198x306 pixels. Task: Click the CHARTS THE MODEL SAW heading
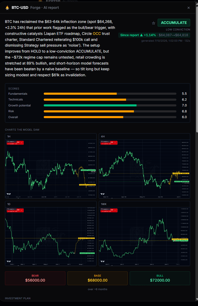click(22, 130)
